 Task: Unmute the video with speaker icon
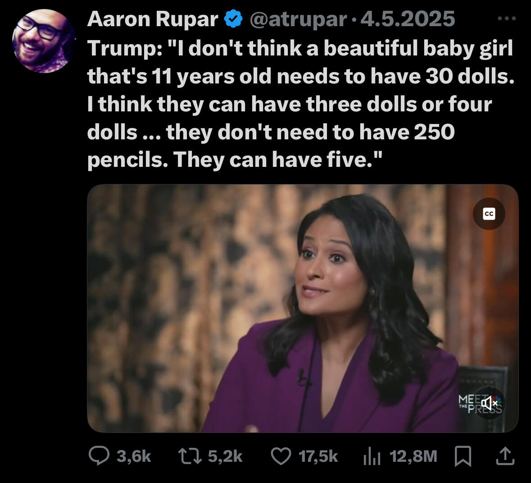(x=489, y=403)
